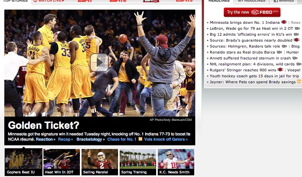
Task: Open Youth hockey coach gets 15 days headline
Action: pyautogui.click(x=254, y=76)
